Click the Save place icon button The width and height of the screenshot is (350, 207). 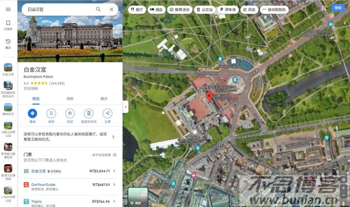tap(51, 113)
